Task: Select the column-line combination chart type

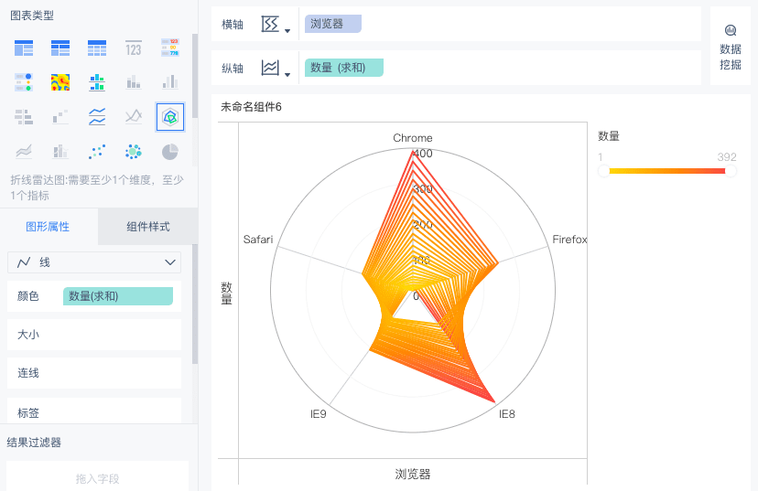Action: [60, 152]
